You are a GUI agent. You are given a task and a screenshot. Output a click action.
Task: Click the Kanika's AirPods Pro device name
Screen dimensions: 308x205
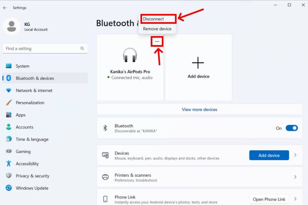pos(130,72)
